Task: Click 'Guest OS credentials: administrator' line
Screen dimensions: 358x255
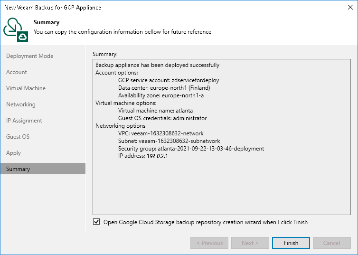Action: (x=162, y=118)
